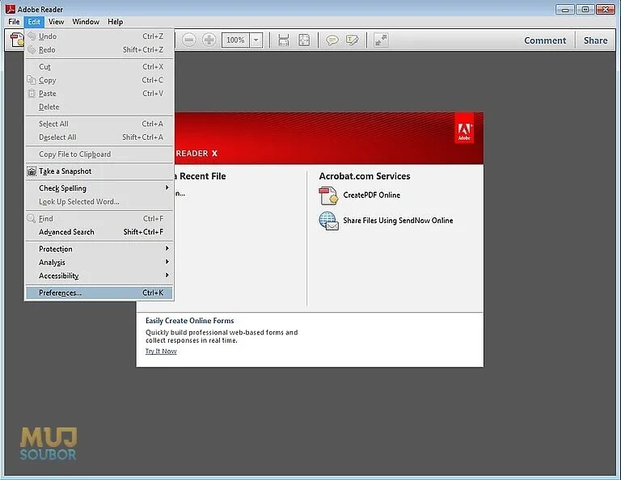621x480 pixels.
Task: Select Take a Snapshot menu entry
Action: point(99,171)
